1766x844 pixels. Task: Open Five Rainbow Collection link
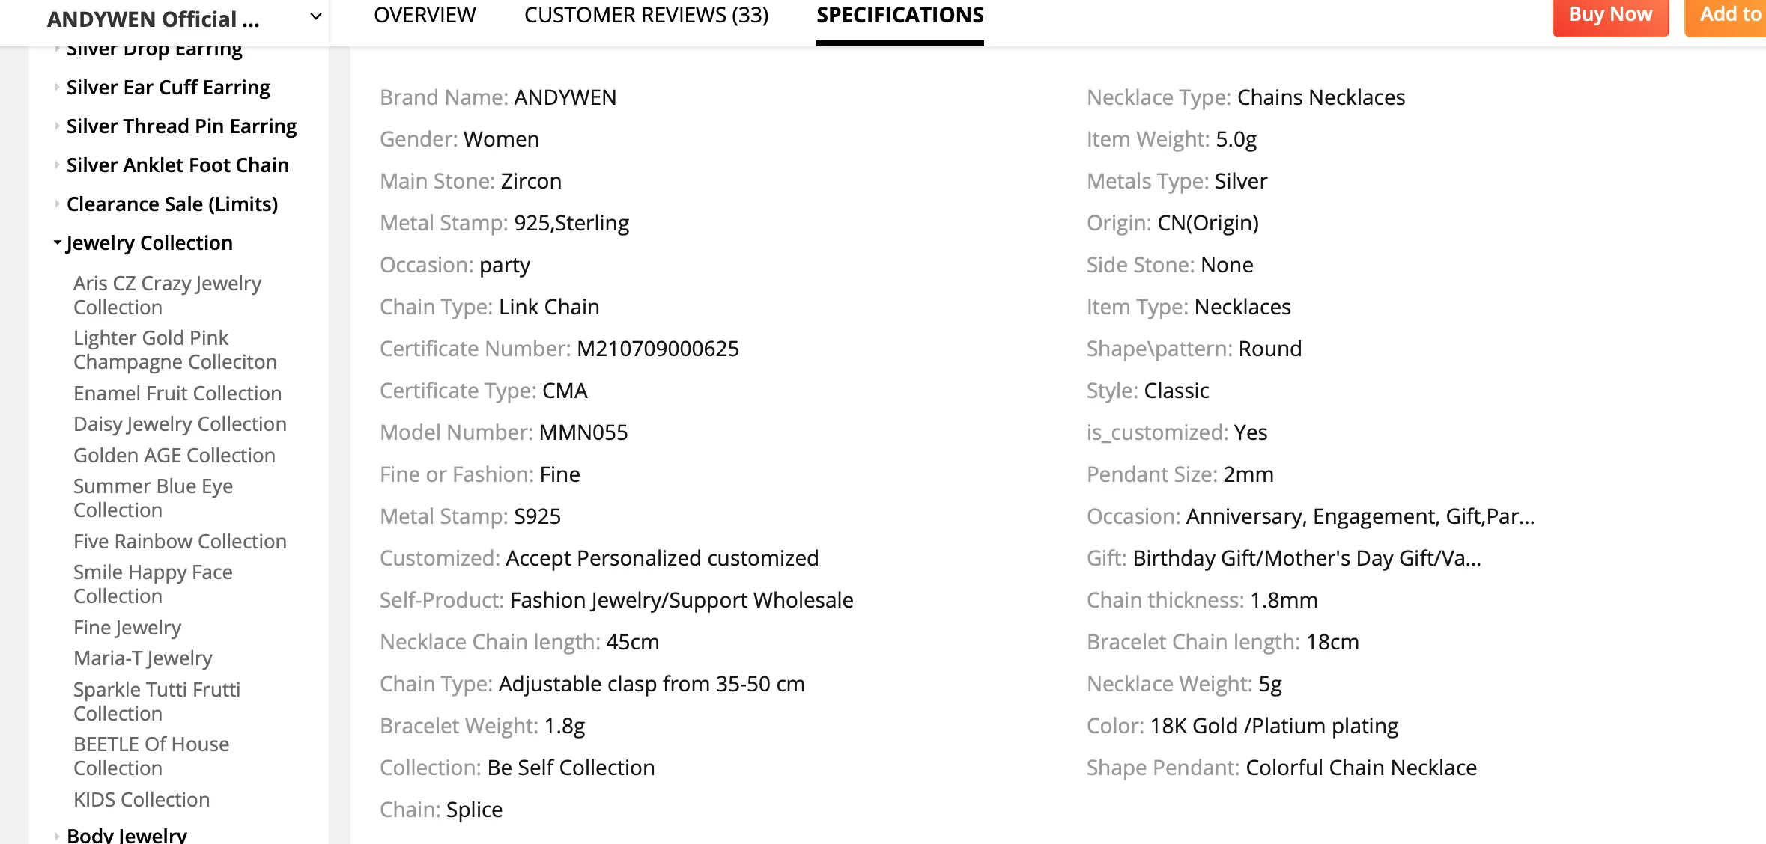(180, 542)
